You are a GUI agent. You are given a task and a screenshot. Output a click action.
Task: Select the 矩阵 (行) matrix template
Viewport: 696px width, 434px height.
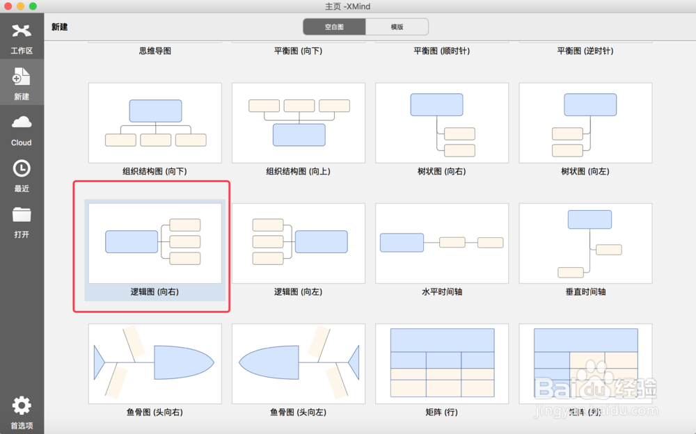click(442, 362)
